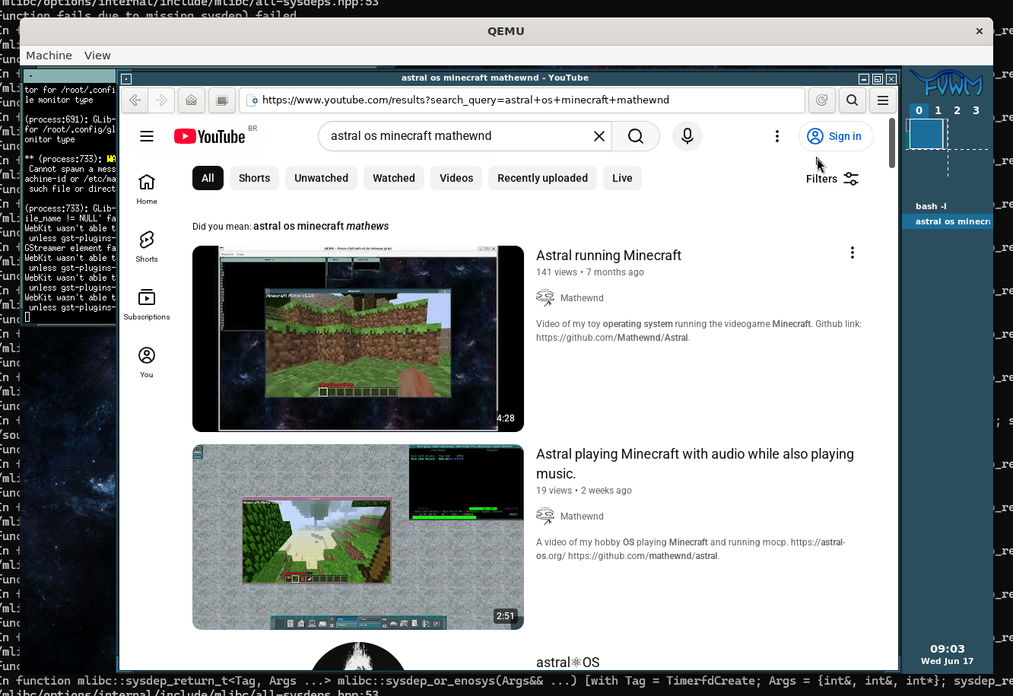
Task: Click the browser forward arrow
Action: coord(162,100)
